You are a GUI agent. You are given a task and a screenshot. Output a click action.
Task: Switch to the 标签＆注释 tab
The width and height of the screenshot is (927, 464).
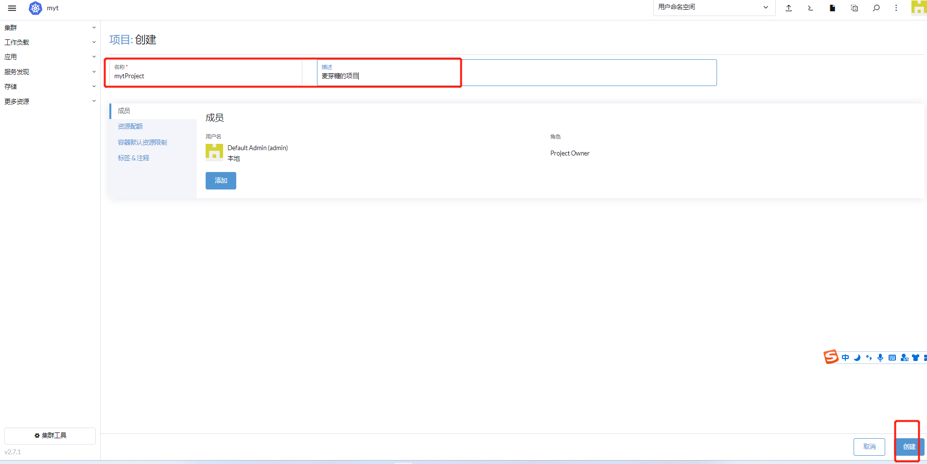(154, 158)
